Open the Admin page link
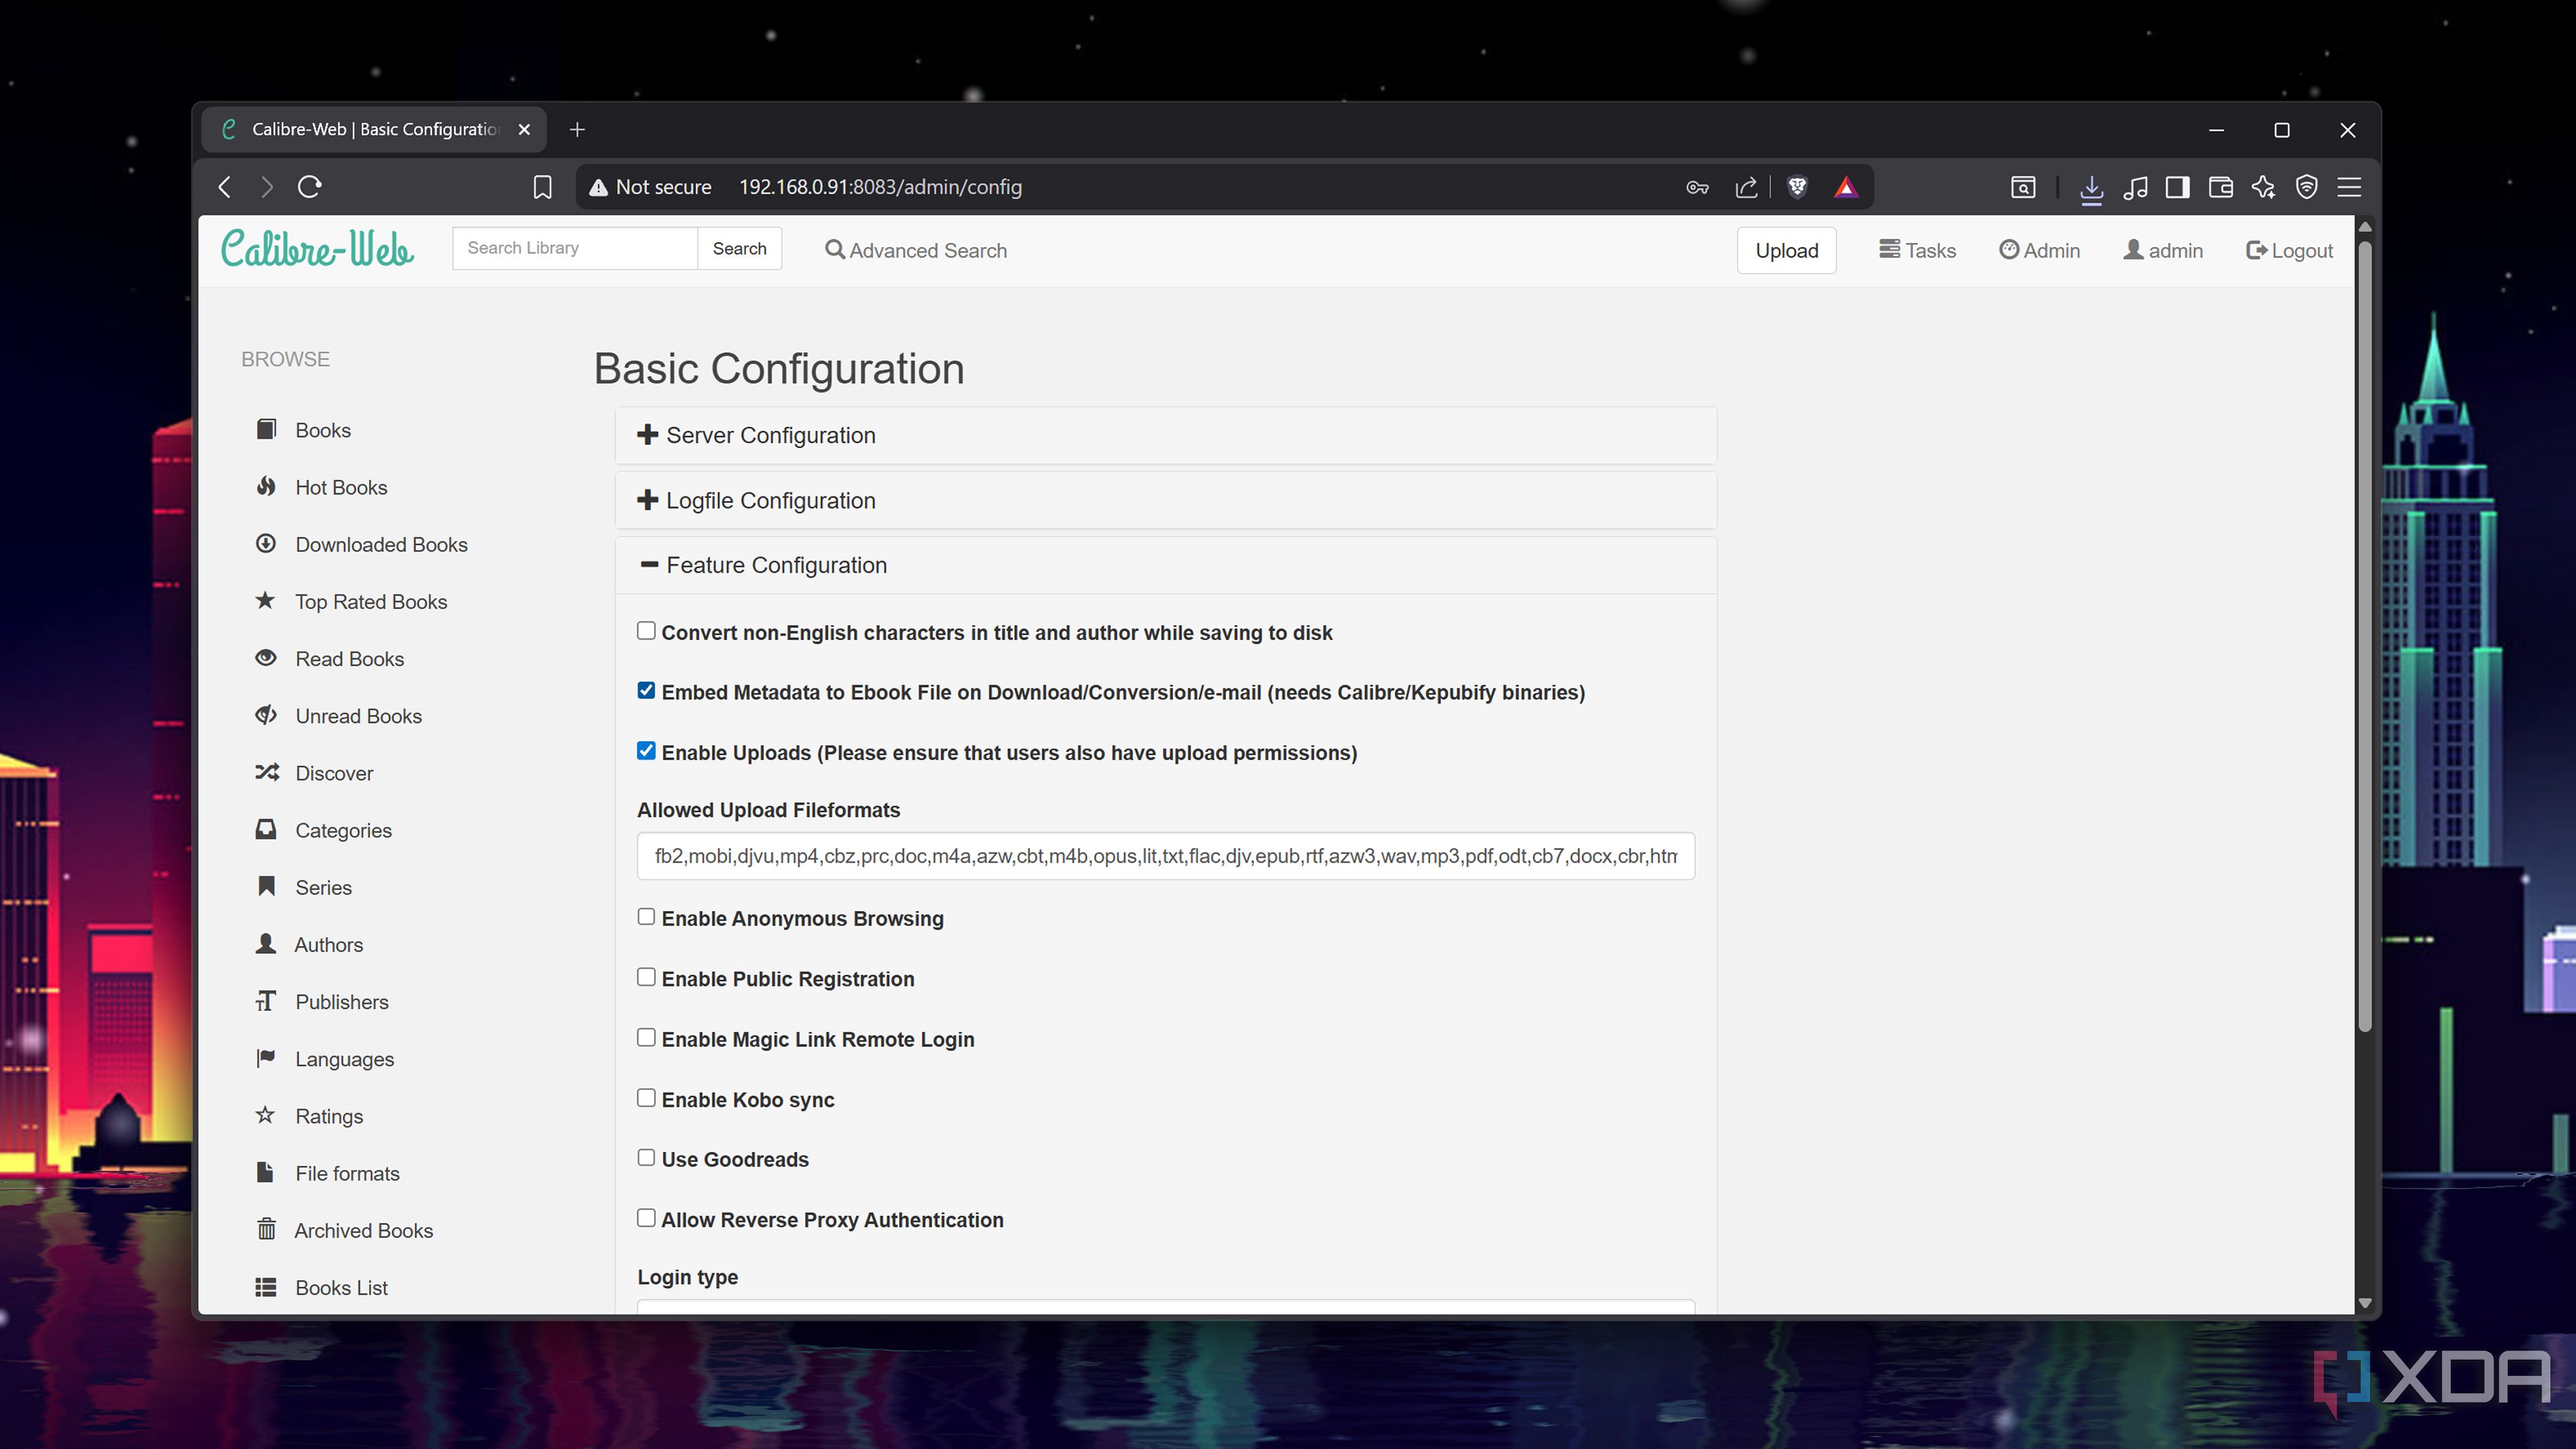This screenshot has height=1449, width=2576. coord(2039,250)
